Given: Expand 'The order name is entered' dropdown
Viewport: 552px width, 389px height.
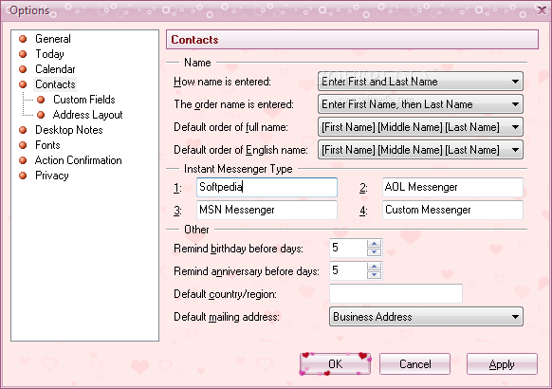Looking at the screenshot, I should pos(420,104).
